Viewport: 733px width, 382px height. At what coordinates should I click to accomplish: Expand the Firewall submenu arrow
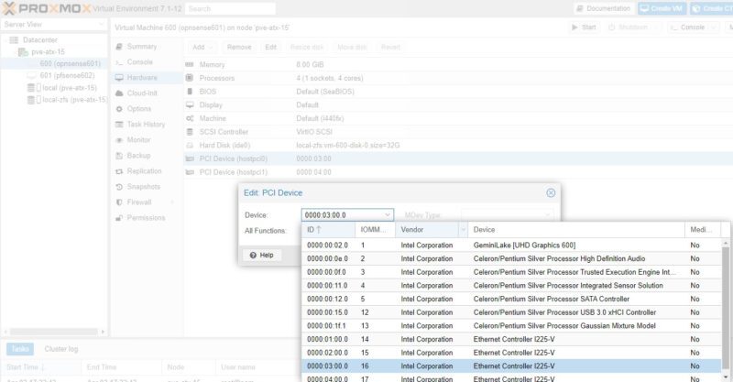click(x=172, y=202)
